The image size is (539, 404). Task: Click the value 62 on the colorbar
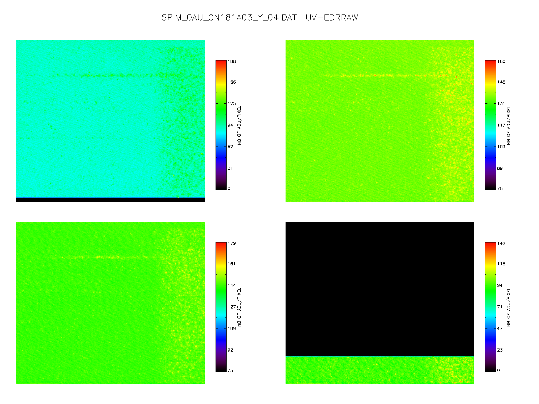(230, 147)
